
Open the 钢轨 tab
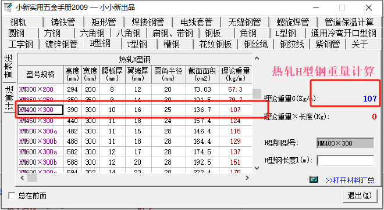pos(19,22)
